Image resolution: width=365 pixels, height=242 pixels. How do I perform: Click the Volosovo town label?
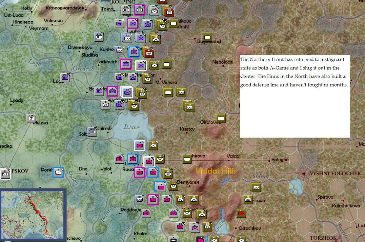pyautogui.click(x=53, y=21)
